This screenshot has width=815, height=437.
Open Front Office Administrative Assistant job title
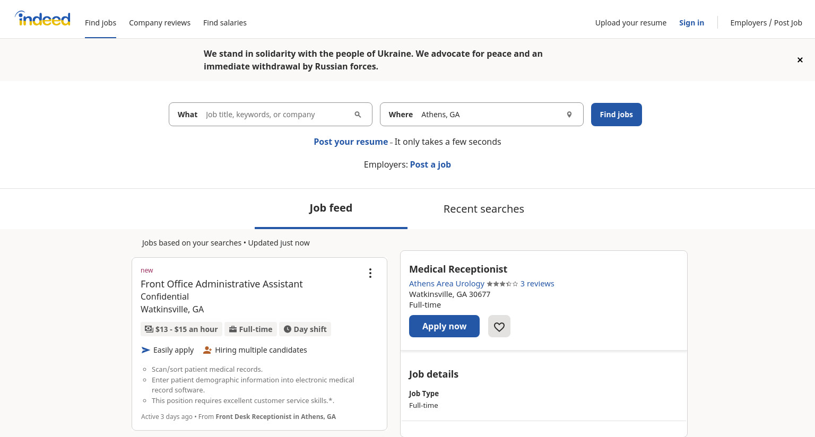click(221, 284)
